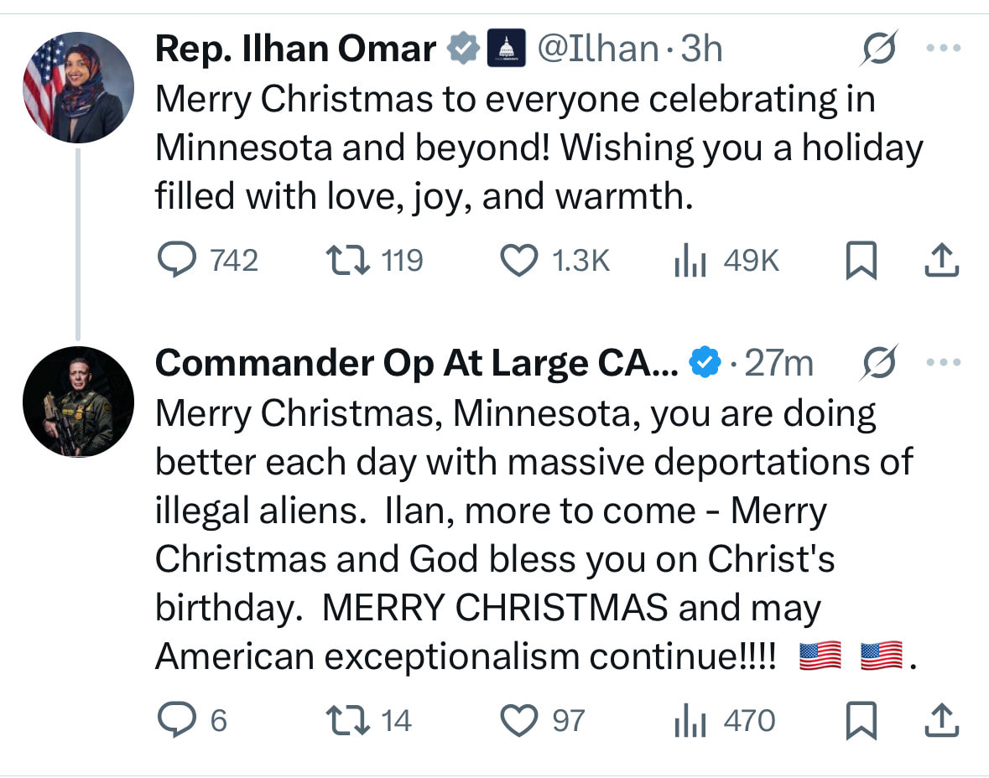Like Rep. Ilhan Omar's Christmas tweet
Screen dimensions: 989x778
click(x=518, y=261)
